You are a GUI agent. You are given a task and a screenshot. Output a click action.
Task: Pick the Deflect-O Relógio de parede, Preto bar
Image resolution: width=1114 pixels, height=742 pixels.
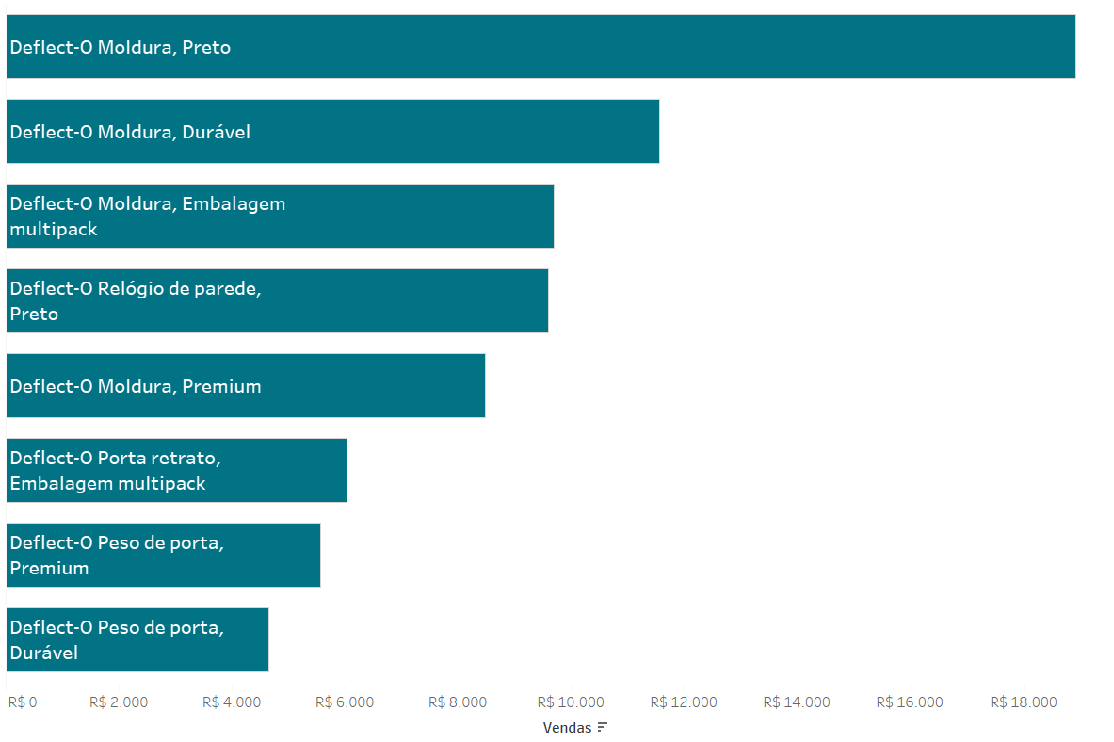pyautogui.click(x=277, y=300)
